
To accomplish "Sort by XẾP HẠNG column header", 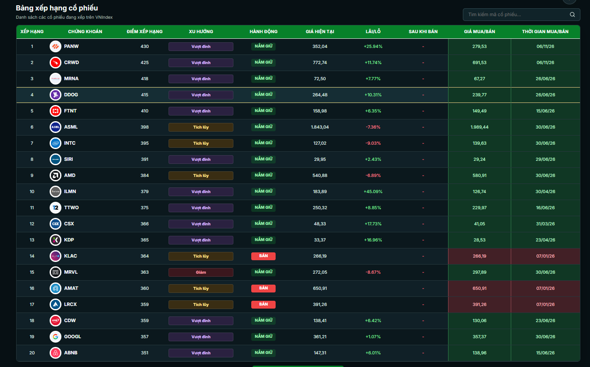I will point(32,31).
